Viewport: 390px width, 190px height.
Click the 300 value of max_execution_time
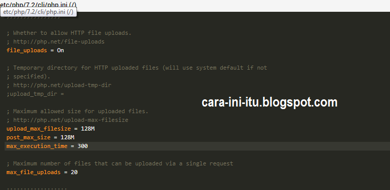83,146
